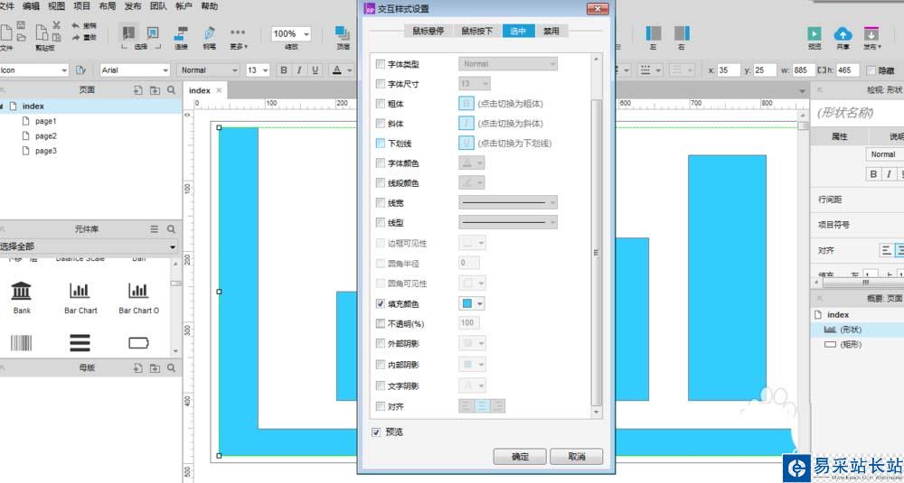Switch to the 鼠标按下 tab
This screenshot has height=483, width=904.
[x=476, y=31]
